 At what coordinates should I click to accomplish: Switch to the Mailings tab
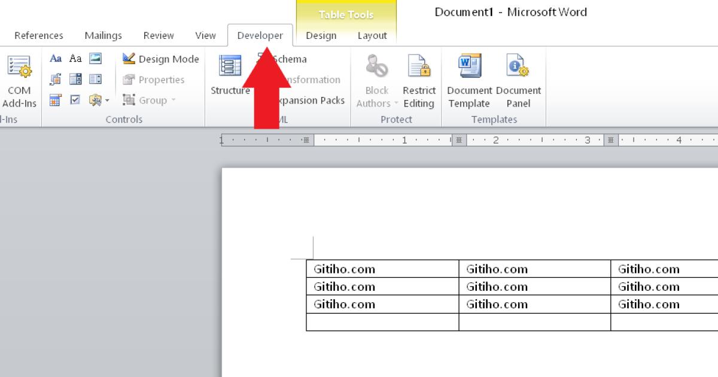click(103, 35)
